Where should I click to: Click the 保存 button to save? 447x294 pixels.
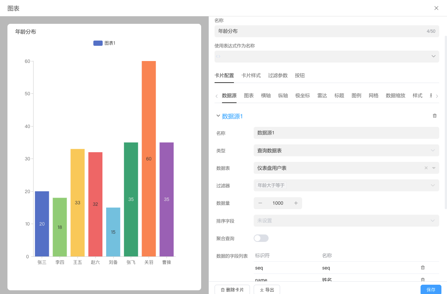tap(431, 290)
